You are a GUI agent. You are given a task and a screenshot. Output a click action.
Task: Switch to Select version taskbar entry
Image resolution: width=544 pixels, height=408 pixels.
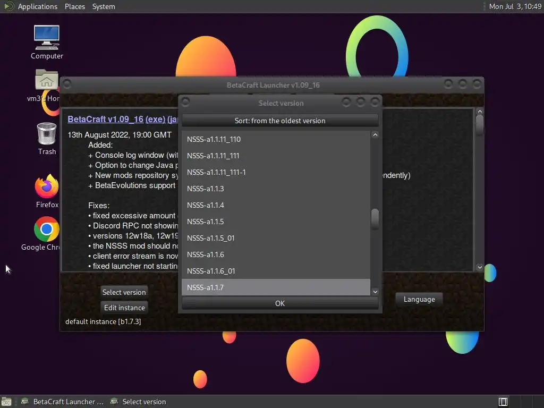[138, 402]
